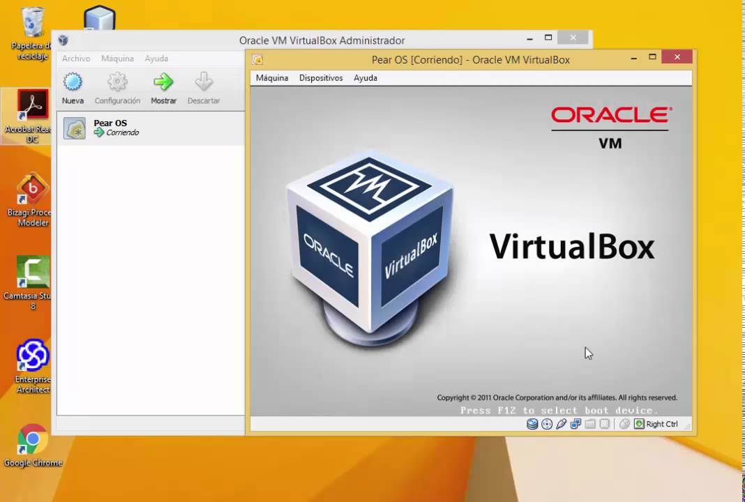Open Ayuda menu in Pear OS window

coord(366,78)
